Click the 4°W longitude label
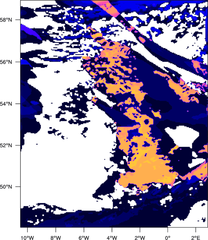Viewport: 208px width, 240px height. coord(112,237)
